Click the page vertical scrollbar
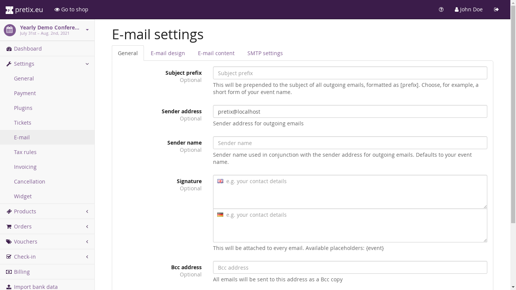The image size is (516, 290). [x=513, y=113]
